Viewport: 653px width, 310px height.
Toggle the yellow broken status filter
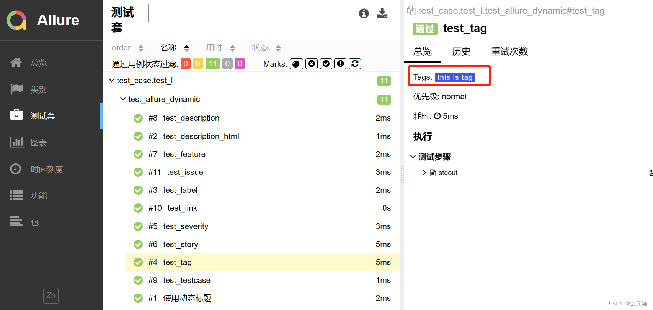[198, 64]
